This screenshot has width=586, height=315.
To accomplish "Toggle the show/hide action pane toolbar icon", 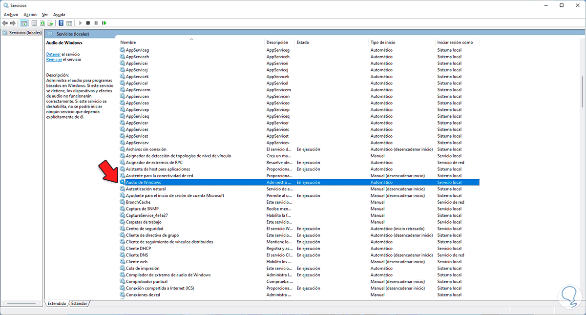I will pyautogui.click(x=69, y=23).
